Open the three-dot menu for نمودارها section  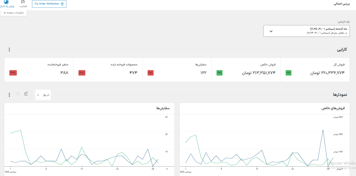coord(9,94)
